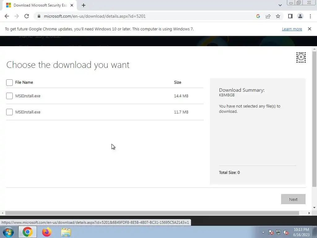
Task: Go back to the previous page
Action: (x=7, y=16)
